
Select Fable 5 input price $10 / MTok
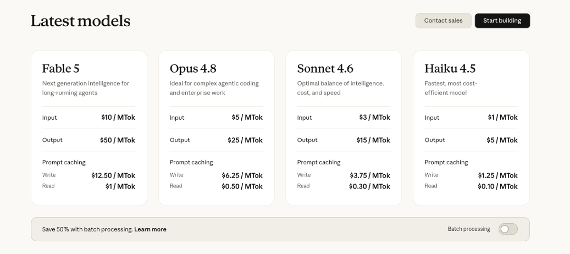118,117
